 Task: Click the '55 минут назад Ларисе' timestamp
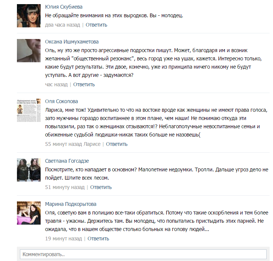coord(73,144)
